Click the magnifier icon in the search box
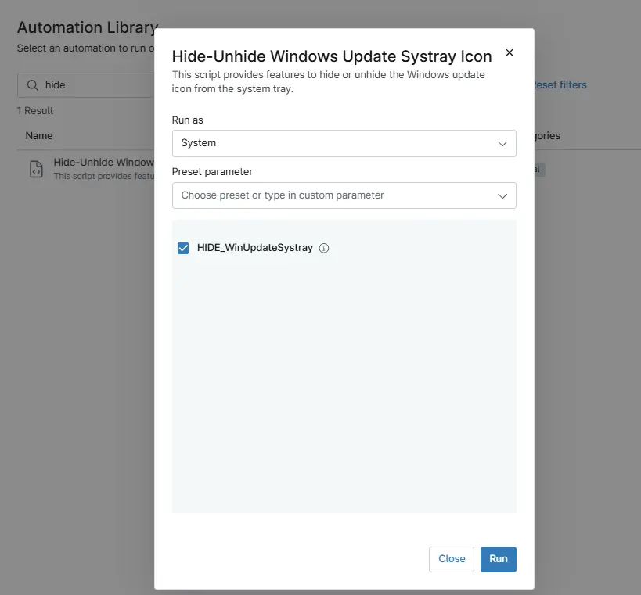641x595 pixels. [33, 85]
